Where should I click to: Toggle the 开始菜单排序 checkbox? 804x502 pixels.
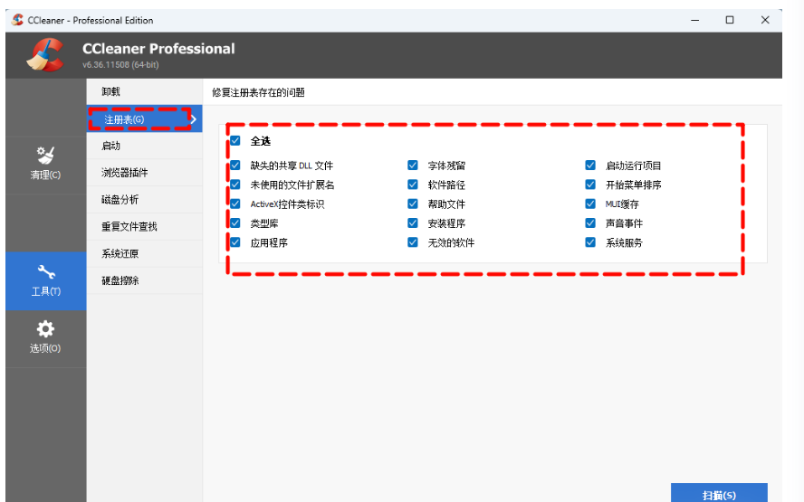pos(590,185)
